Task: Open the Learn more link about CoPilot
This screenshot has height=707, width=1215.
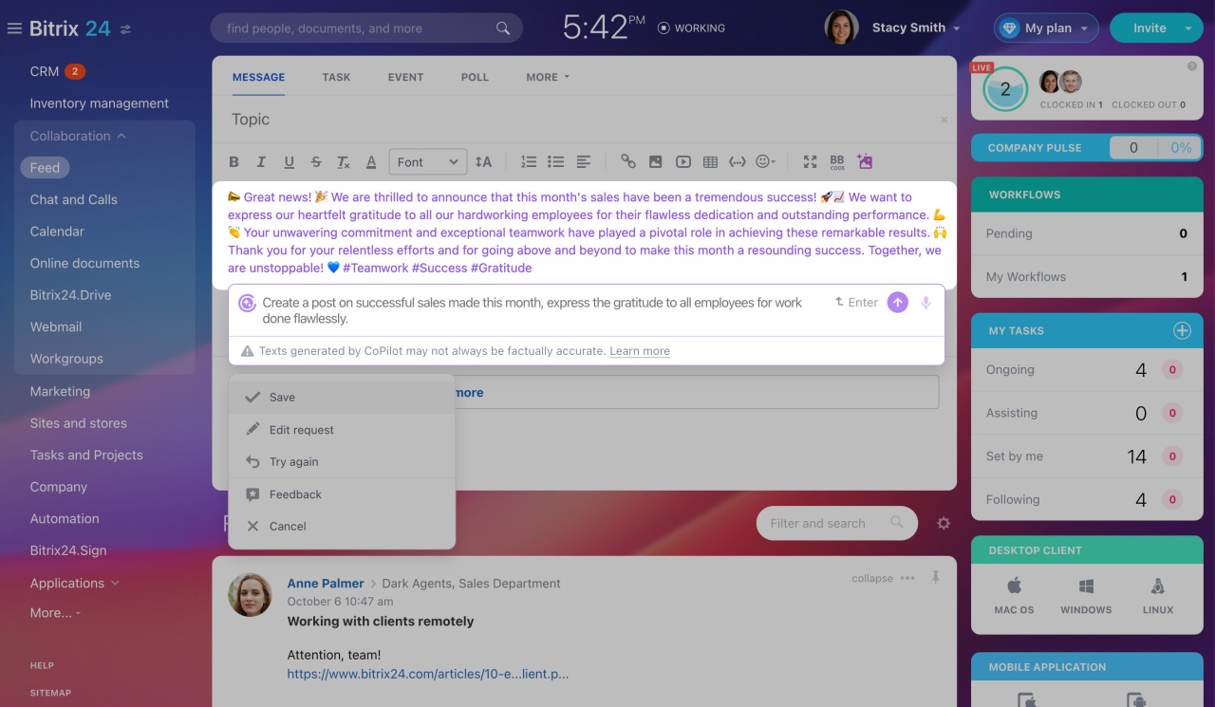Action: tap(640, 351)
